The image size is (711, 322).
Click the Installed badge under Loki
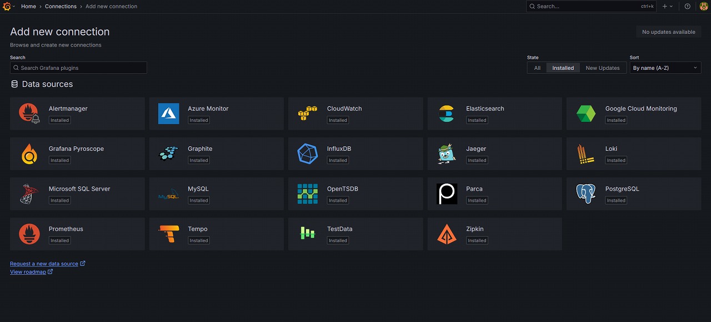point(616,160)
